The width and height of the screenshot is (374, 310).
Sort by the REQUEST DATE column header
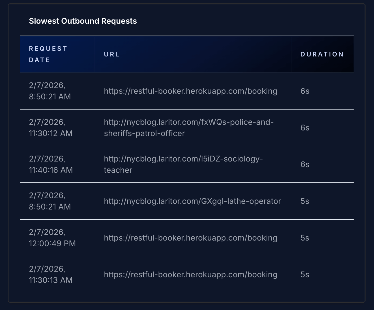click(x=48, y=54)
